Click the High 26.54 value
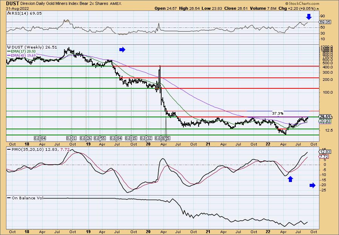 point(189,8)
